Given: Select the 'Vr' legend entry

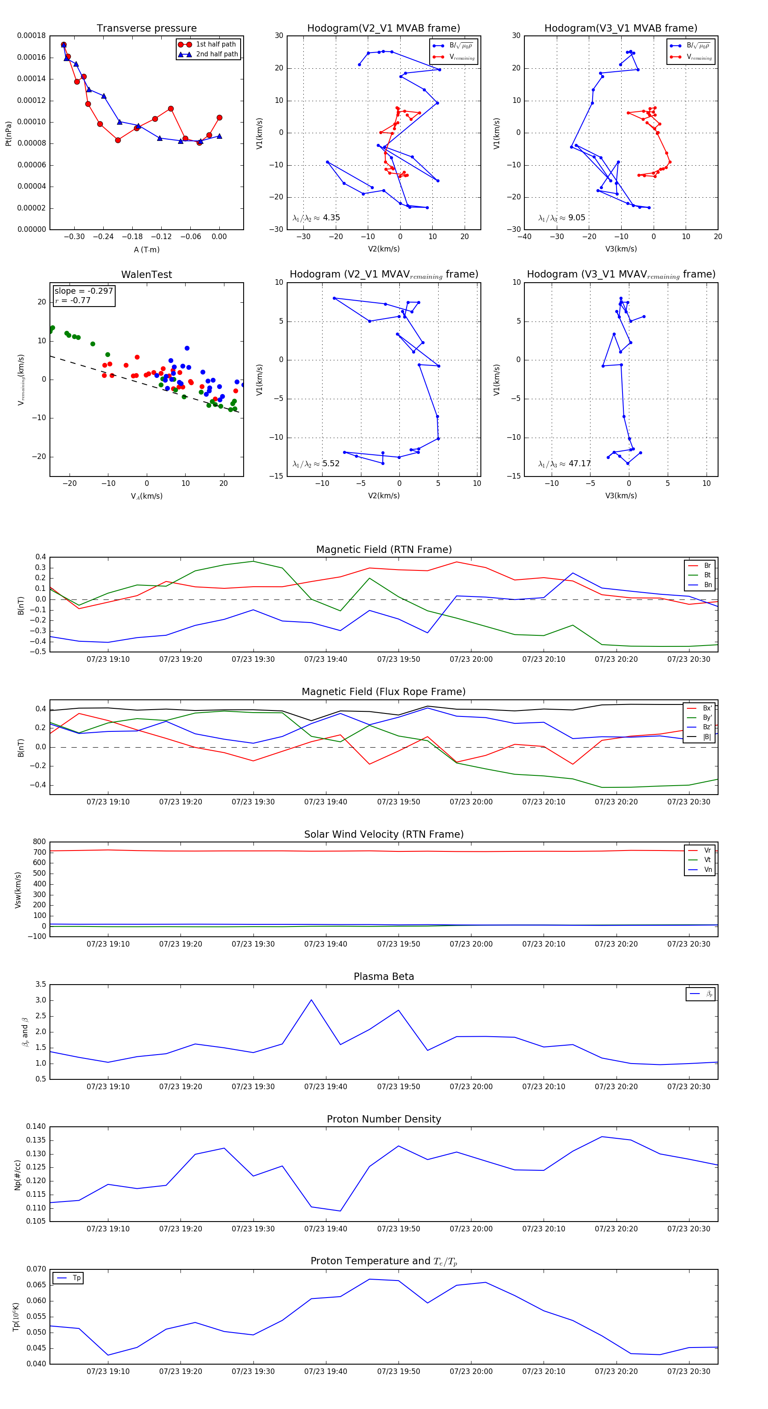Looking at the screenshot, I should coord(700,851).
